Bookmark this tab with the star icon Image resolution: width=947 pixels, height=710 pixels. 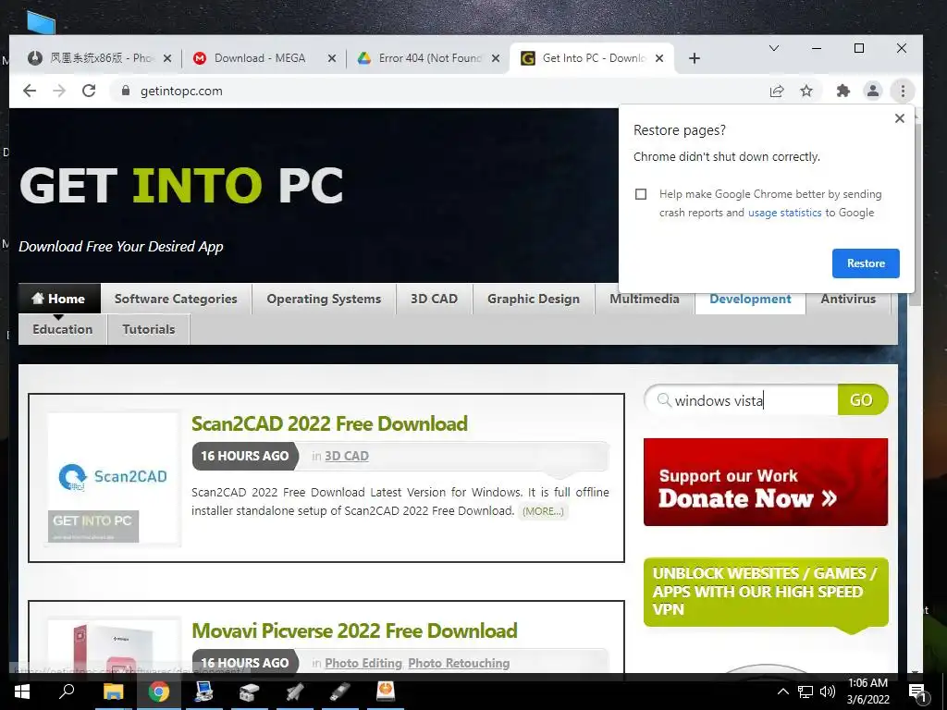click(806, 91)
